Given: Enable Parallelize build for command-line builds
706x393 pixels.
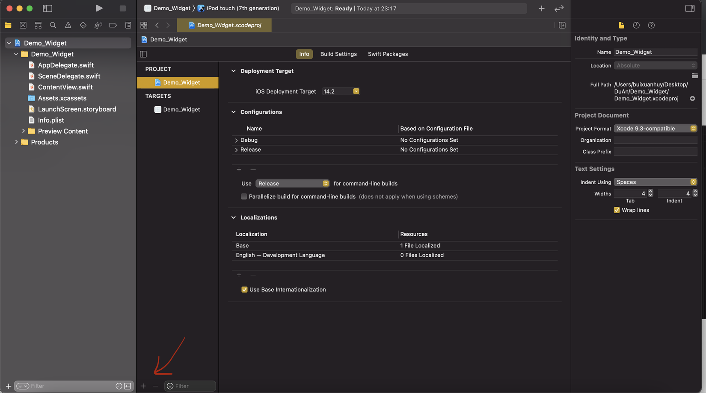Looking at the screenshot, I should coord(244,196).
